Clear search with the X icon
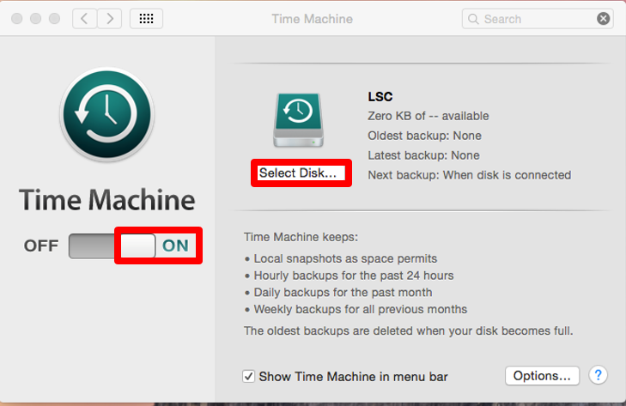The height and width of the screenshot is (406, 626). (x=603, y=19)
